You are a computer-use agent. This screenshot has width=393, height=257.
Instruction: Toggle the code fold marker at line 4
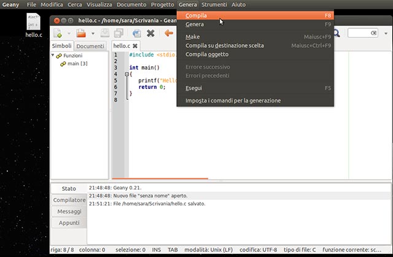pyautogui.click(x=126, y=74)
